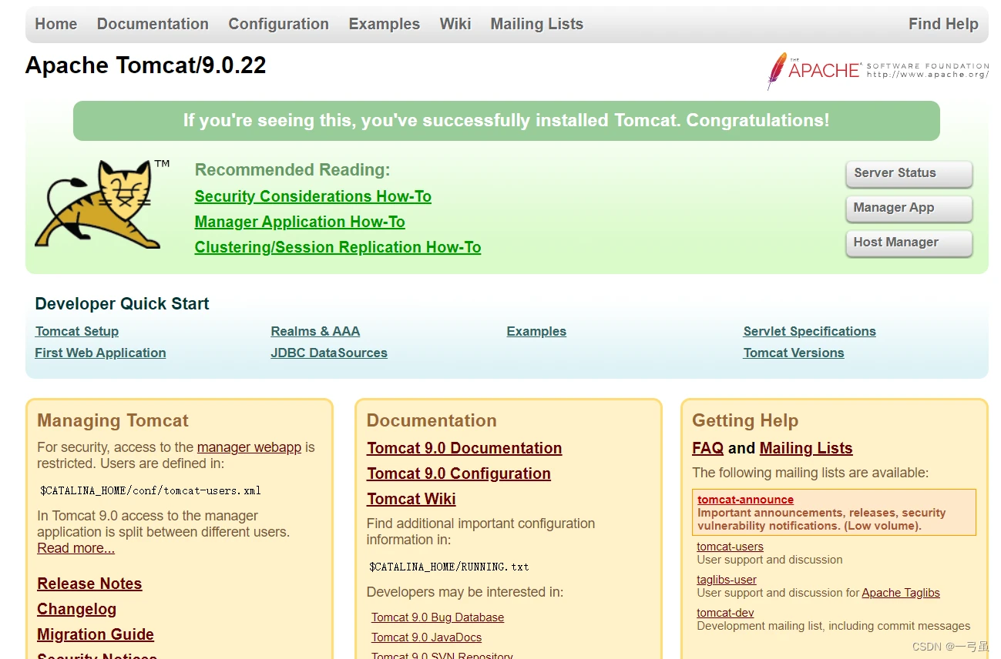Click the Apache Software Foundation logo

pos(878,70)
